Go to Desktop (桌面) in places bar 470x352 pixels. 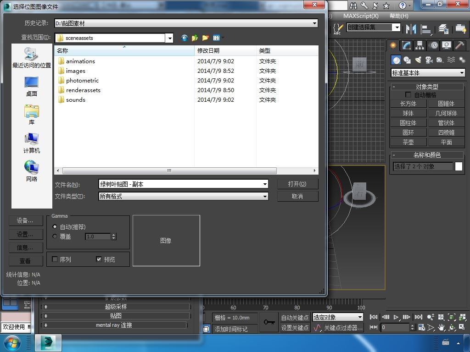[x=32, y=87]
